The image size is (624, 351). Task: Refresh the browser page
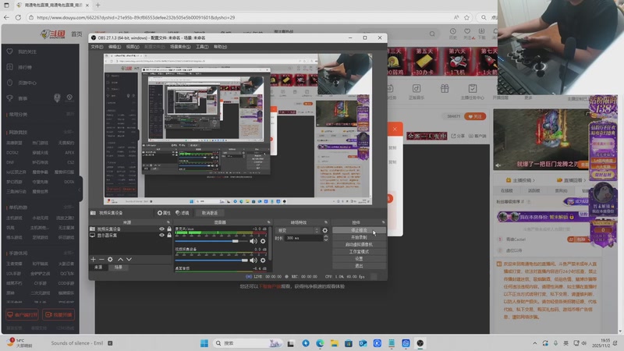pos(18,17)
